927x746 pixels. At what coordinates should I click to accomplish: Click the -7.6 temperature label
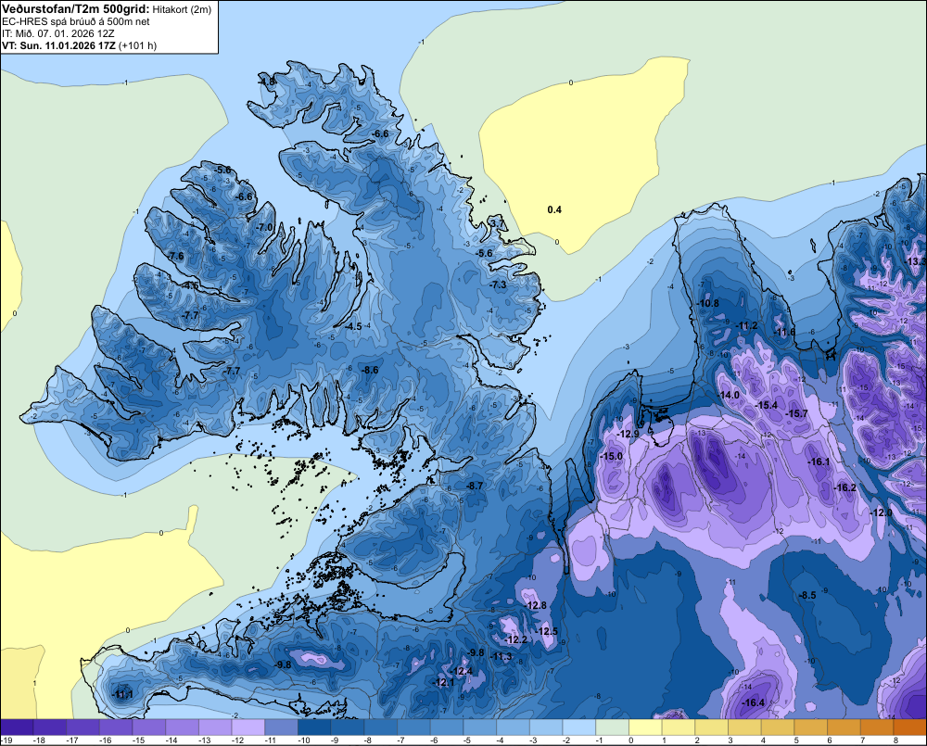pyautogui.click(x=175, y=256)
